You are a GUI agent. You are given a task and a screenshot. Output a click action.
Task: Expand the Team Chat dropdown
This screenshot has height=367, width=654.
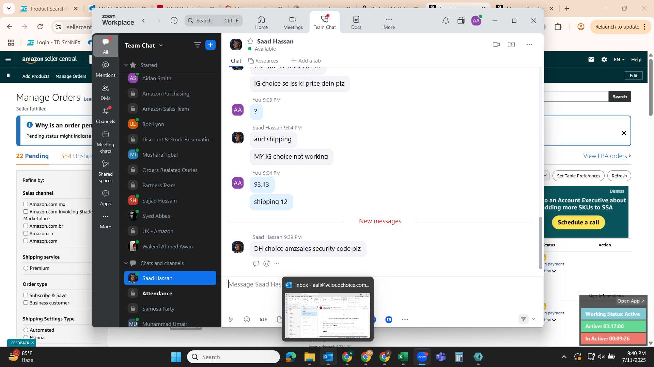pyautogui.click(x=161, y=45)
